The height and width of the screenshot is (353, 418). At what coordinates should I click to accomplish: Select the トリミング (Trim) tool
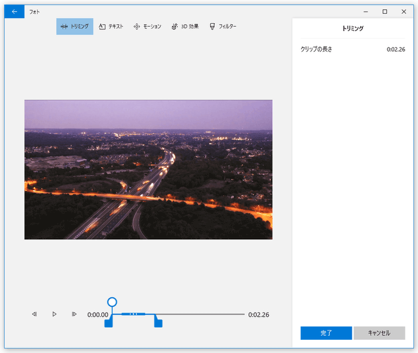[x=74, y=26]
